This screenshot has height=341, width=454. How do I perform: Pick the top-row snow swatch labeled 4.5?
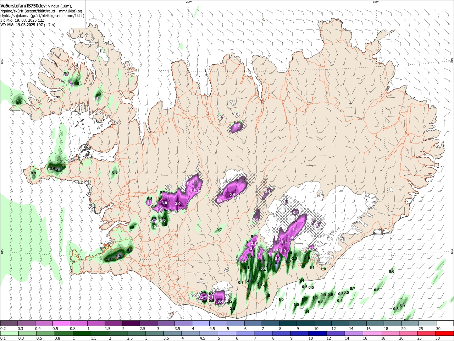coord(218,324)
